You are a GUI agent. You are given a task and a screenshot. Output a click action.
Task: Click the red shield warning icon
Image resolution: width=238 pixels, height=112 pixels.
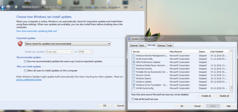click(x=20, y=44)
